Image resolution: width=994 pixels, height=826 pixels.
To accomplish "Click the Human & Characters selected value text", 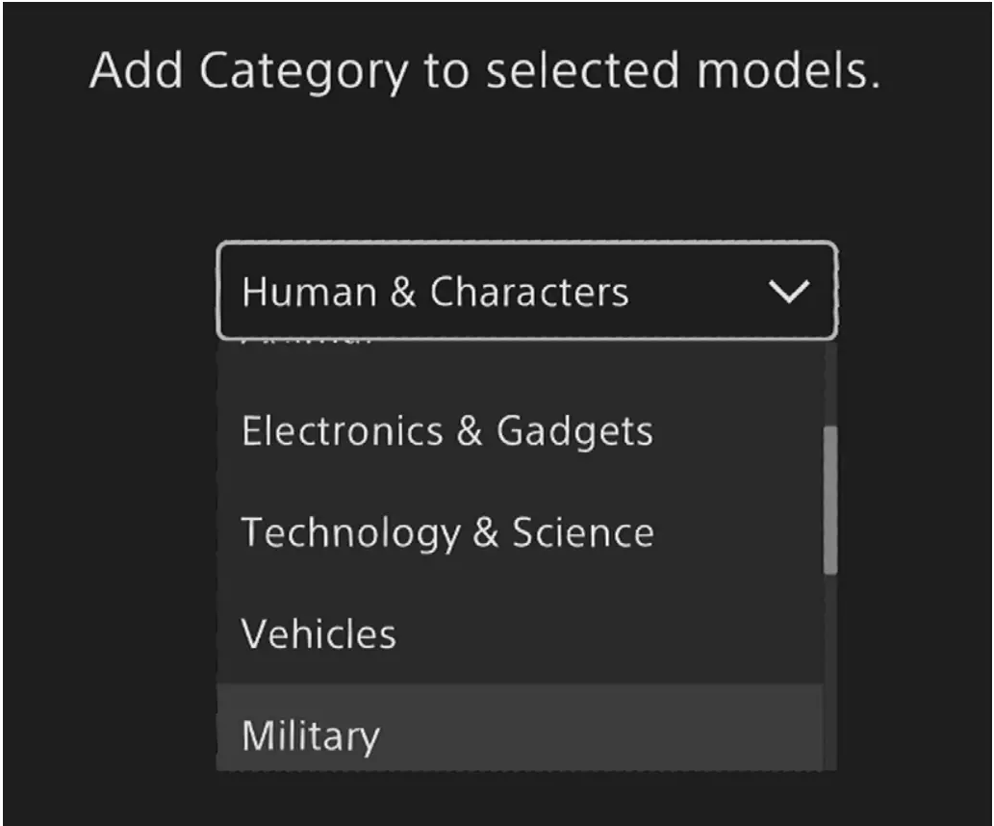I will coord(434,292).
